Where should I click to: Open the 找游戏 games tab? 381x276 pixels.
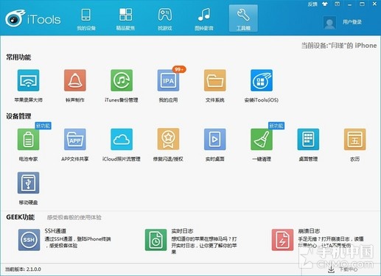click(x=165, y=19)
